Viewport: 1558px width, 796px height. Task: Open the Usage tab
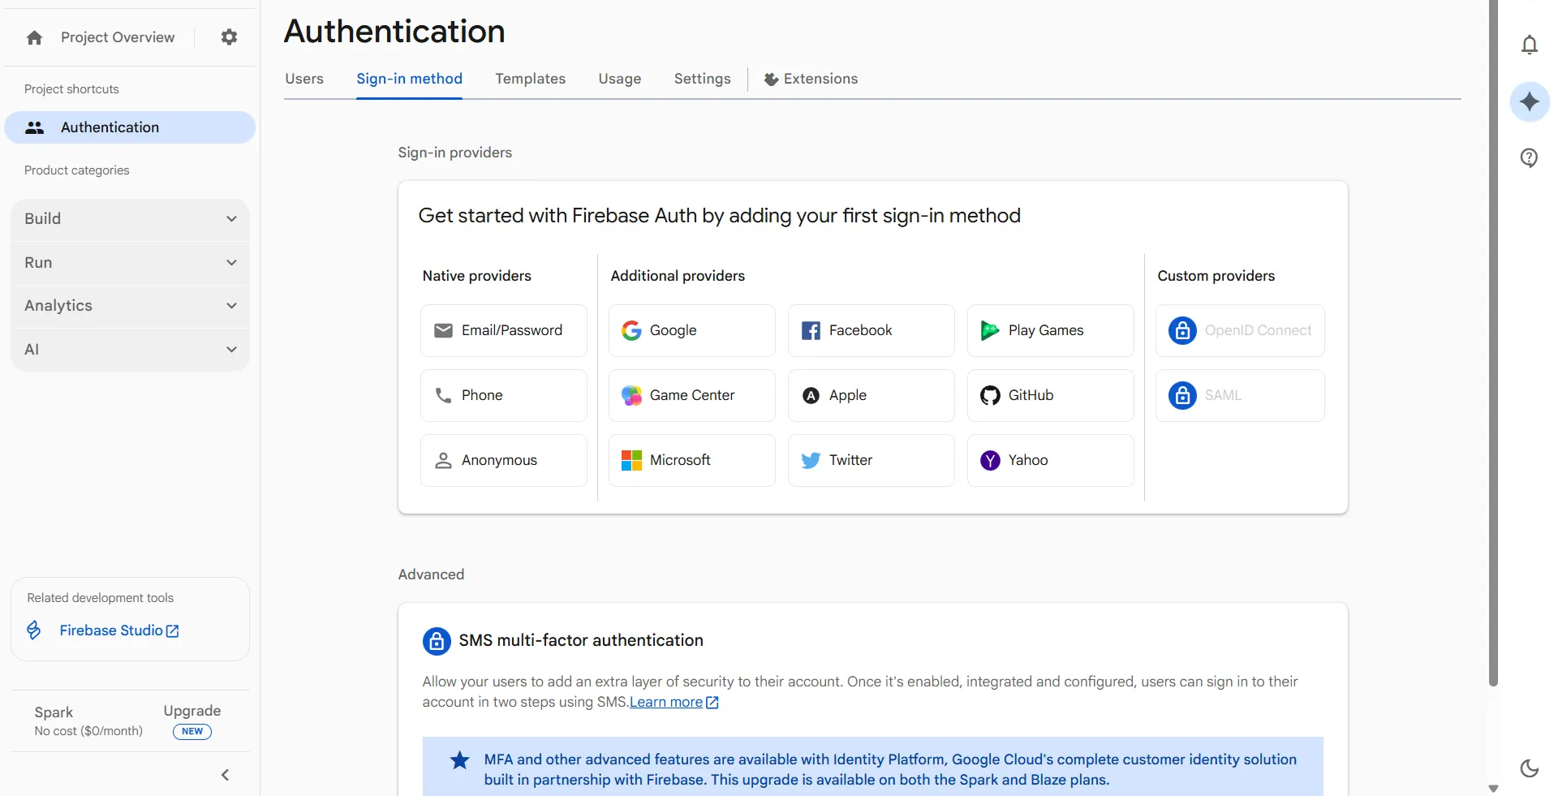619,79
